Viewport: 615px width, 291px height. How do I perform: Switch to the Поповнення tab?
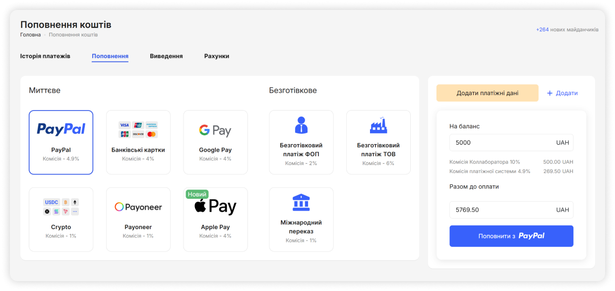click(x=110, y=56)
